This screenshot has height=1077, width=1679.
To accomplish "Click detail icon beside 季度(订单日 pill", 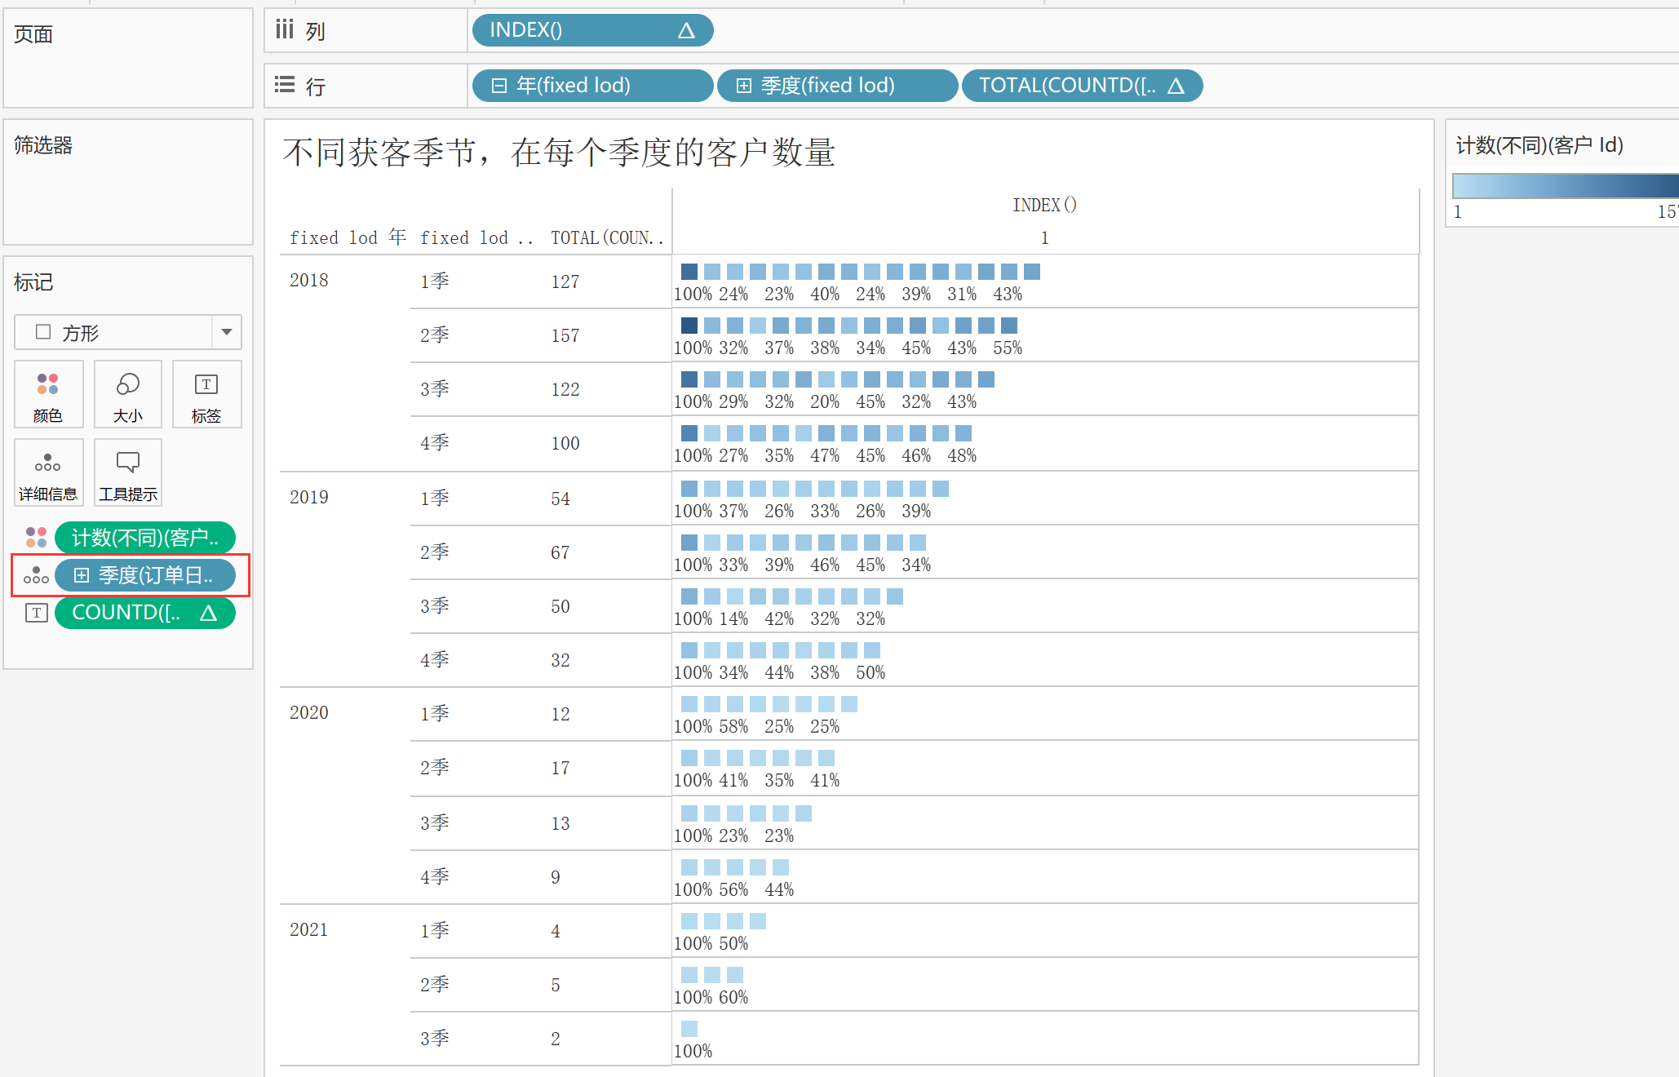I will coord(36,575).
